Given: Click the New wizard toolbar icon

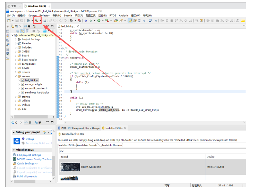Looking at the screenshot, I should (x=9, y=20).
